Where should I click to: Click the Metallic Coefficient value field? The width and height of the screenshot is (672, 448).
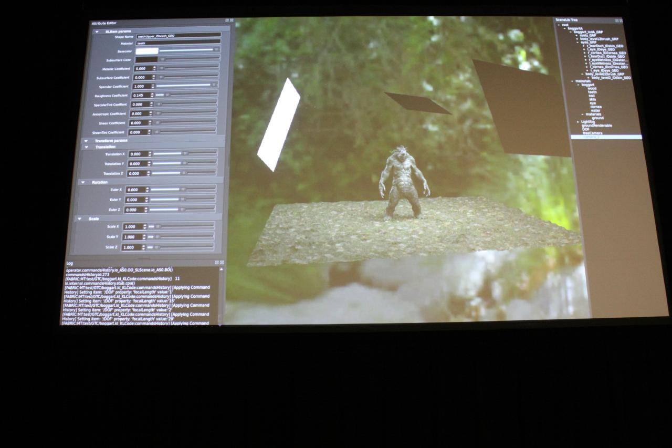pyautogui.click(x=142, y=68)
